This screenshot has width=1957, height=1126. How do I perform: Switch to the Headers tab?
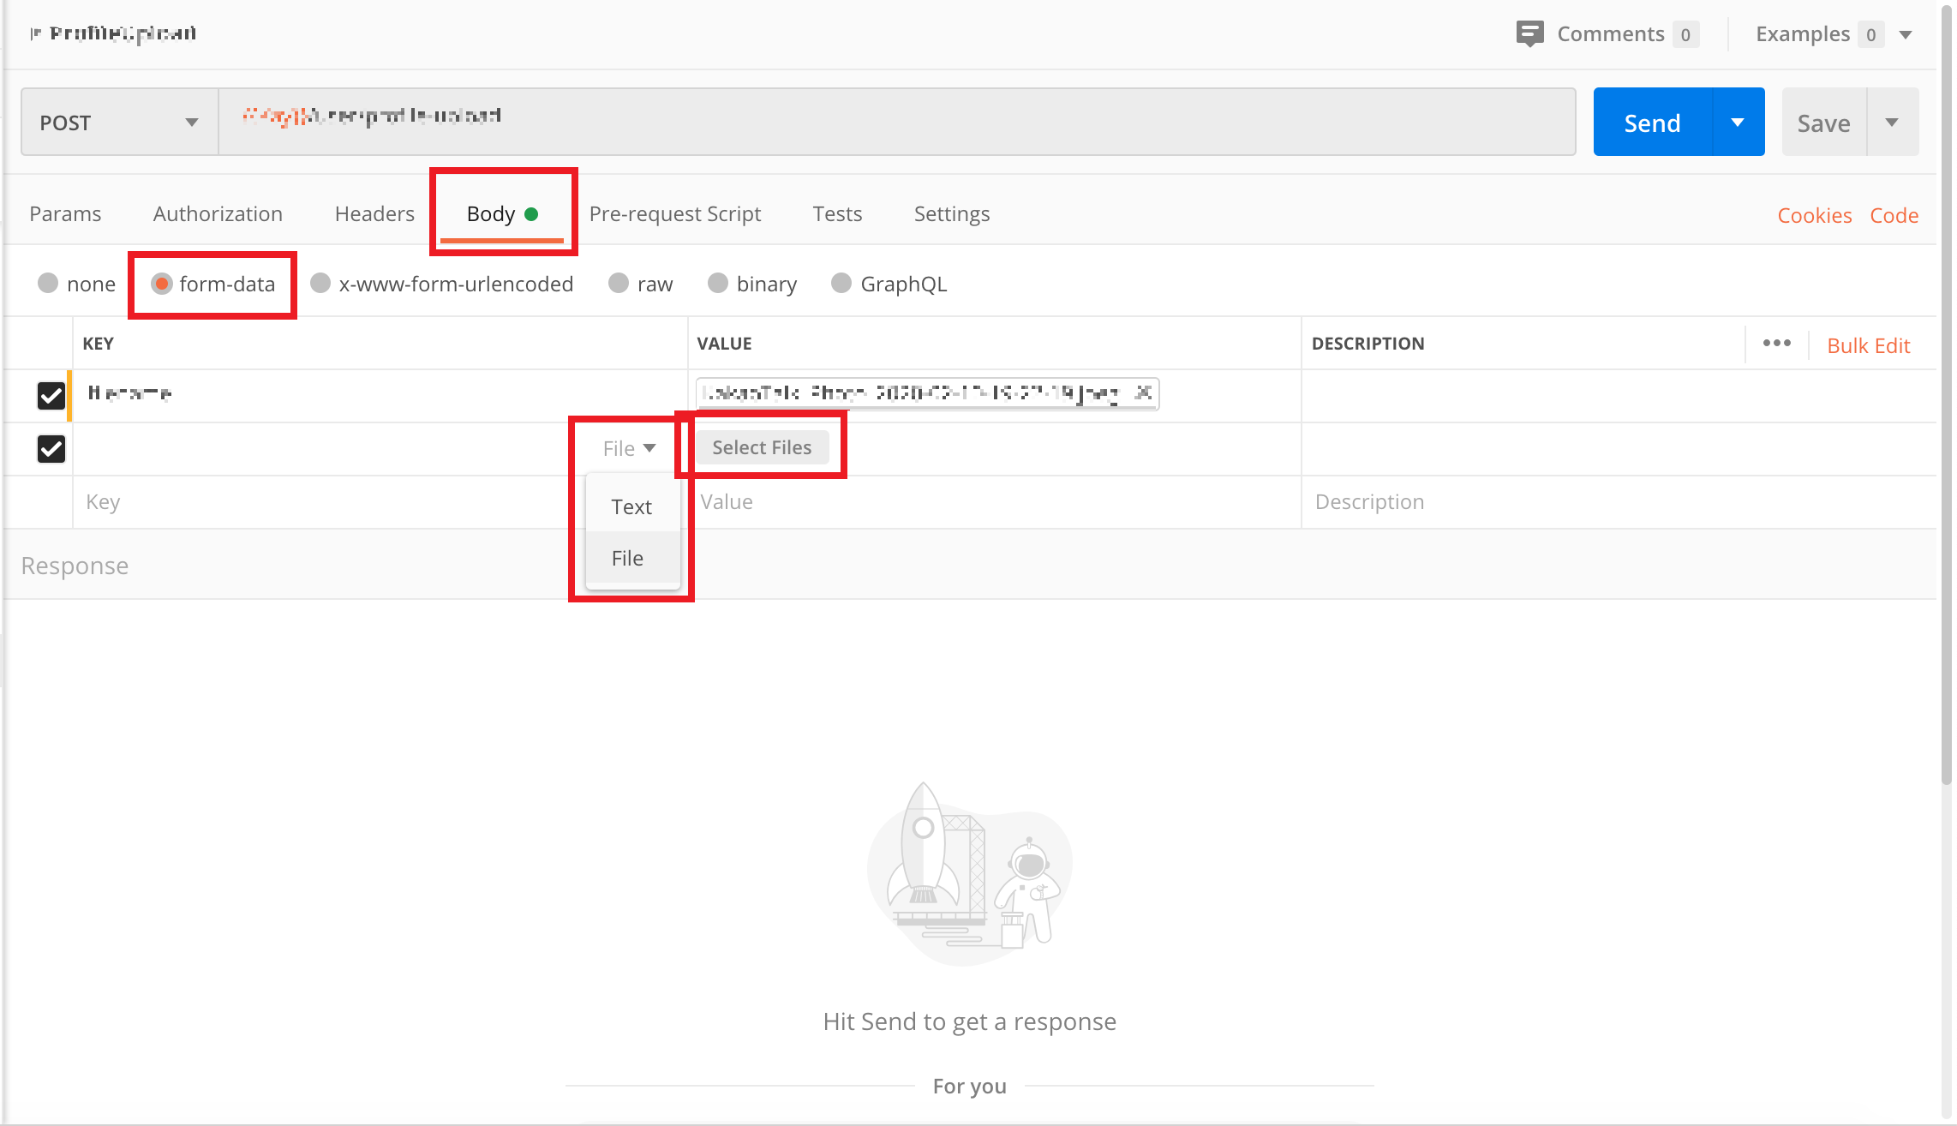pyautogui.click(x=374, y=213)
